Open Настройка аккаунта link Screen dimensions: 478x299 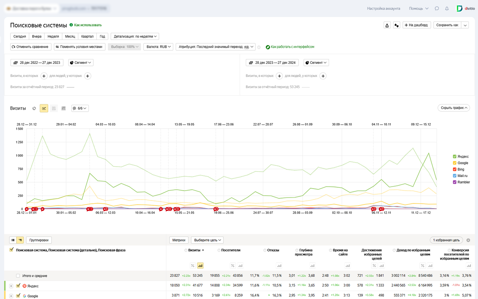pyautogui.click(x=383, y=8)
